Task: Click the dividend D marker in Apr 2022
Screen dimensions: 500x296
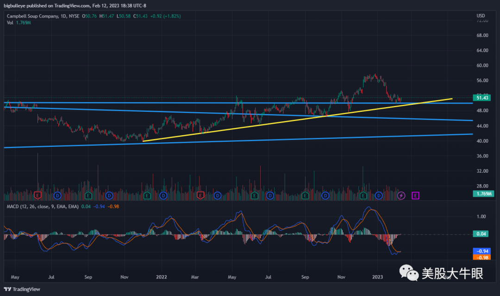Action: (218, 195)
